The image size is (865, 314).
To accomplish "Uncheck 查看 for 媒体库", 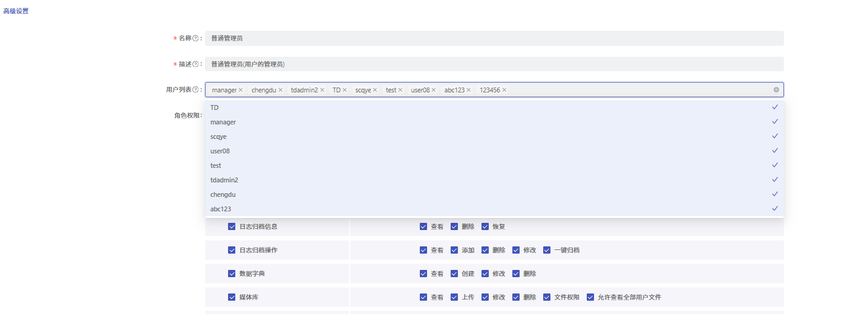I will [423, 297].
